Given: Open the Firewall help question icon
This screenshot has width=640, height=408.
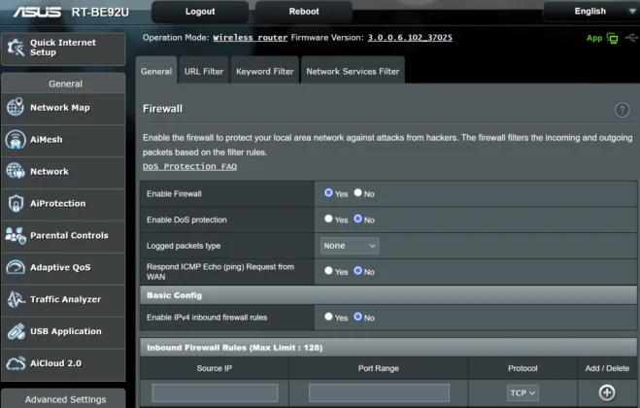Looking at the screenshot, I should [623, 110].
